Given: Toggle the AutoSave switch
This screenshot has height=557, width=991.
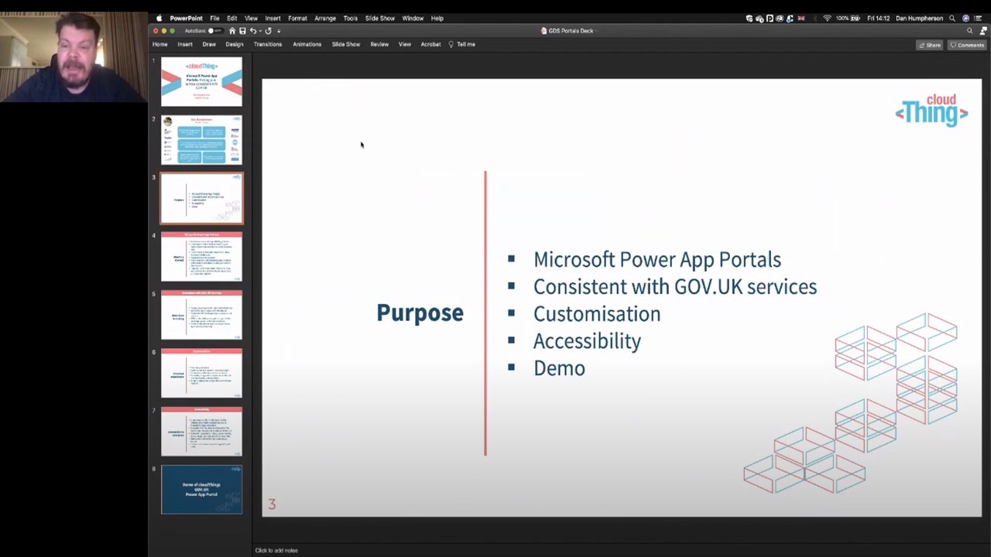Looking at the screenshot, I should coord(214,31).
